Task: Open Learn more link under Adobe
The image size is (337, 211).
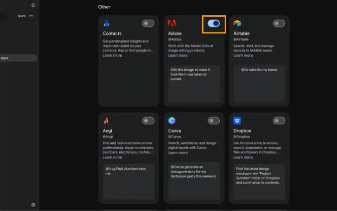Action: pos(178,55)
